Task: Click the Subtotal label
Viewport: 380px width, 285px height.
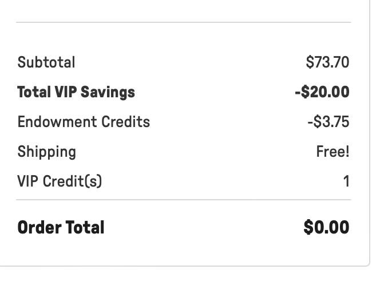Action: [46, 62]
